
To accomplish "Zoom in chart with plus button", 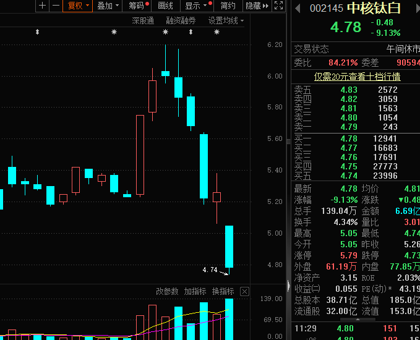I will click(x=42, y=6).
